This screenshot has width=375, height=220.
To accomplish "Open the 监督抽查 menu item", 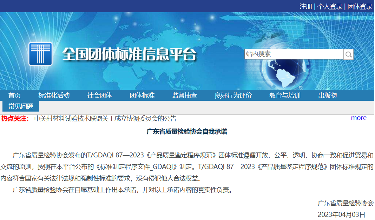I will 184,95.
